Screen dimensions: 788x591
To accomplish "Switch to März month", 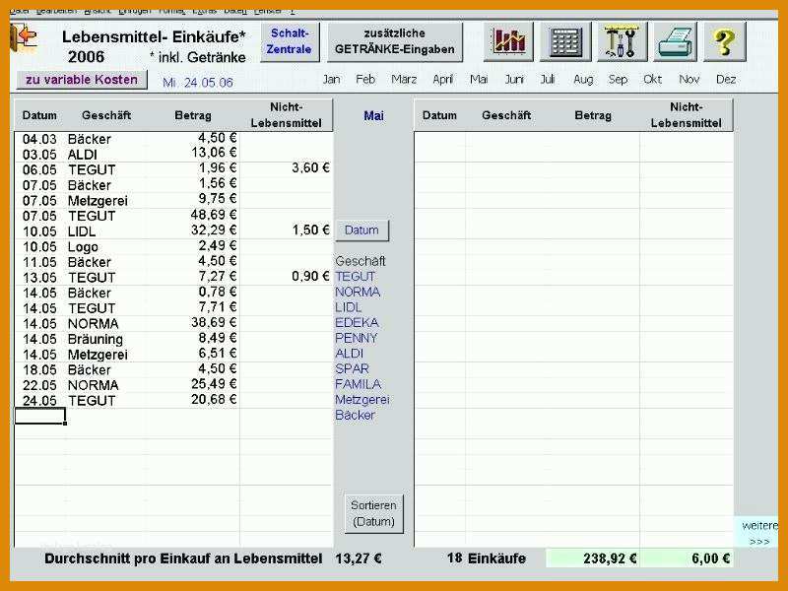I will [x=404, y=80].
